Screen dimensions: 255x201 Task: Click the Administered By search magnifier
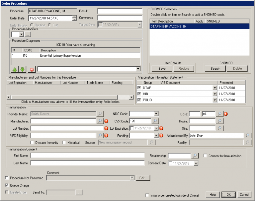pos(247,135)
